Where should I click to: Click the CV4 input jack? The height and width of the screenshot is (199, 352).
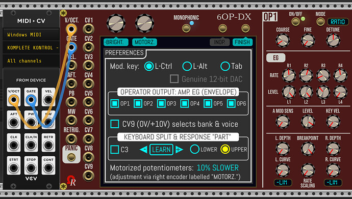[x=88, y=84]
